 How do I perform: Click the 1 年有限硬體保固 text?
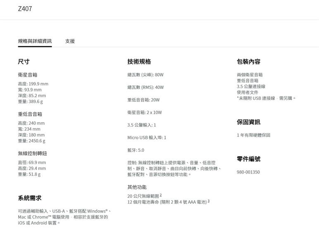pyautogui.click(x=253, y=135)
